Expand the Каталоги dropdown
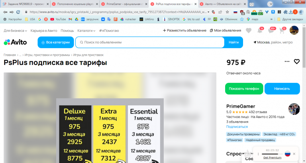306x163 pixels. (x=86, y=31)
